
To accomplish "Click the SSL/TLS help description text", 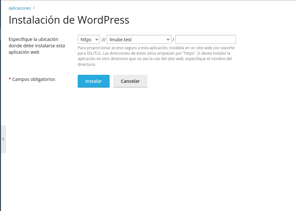I will click(x=156, y=56).
